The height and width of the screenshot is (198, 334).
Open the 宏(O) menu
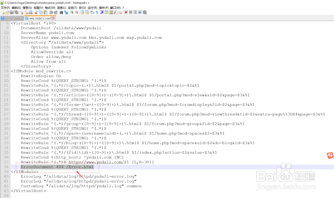click(x=82, y=8)
